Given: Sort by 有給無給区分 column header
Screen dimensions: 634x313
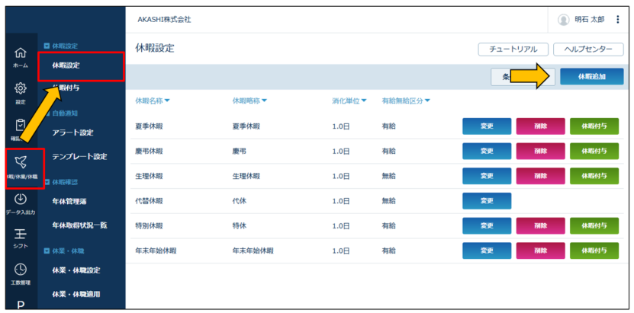Looking at the screenshot, I should 406,101.
